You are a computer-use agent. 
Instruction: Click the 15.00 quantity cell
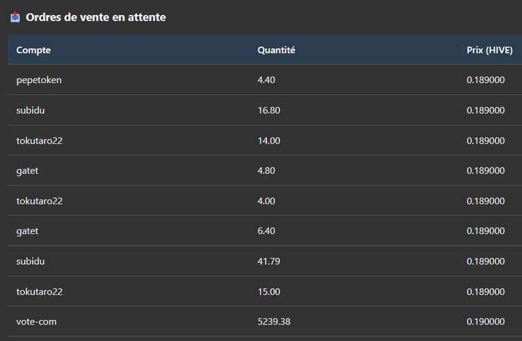pos(268,292)
